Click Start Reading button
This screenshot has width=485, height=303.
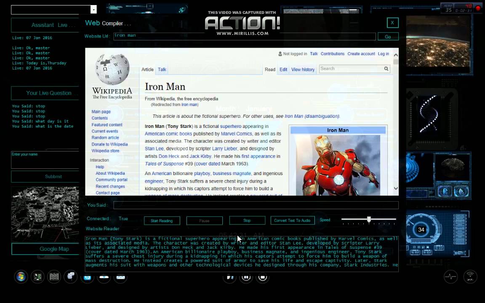click(x=162, y=221)
